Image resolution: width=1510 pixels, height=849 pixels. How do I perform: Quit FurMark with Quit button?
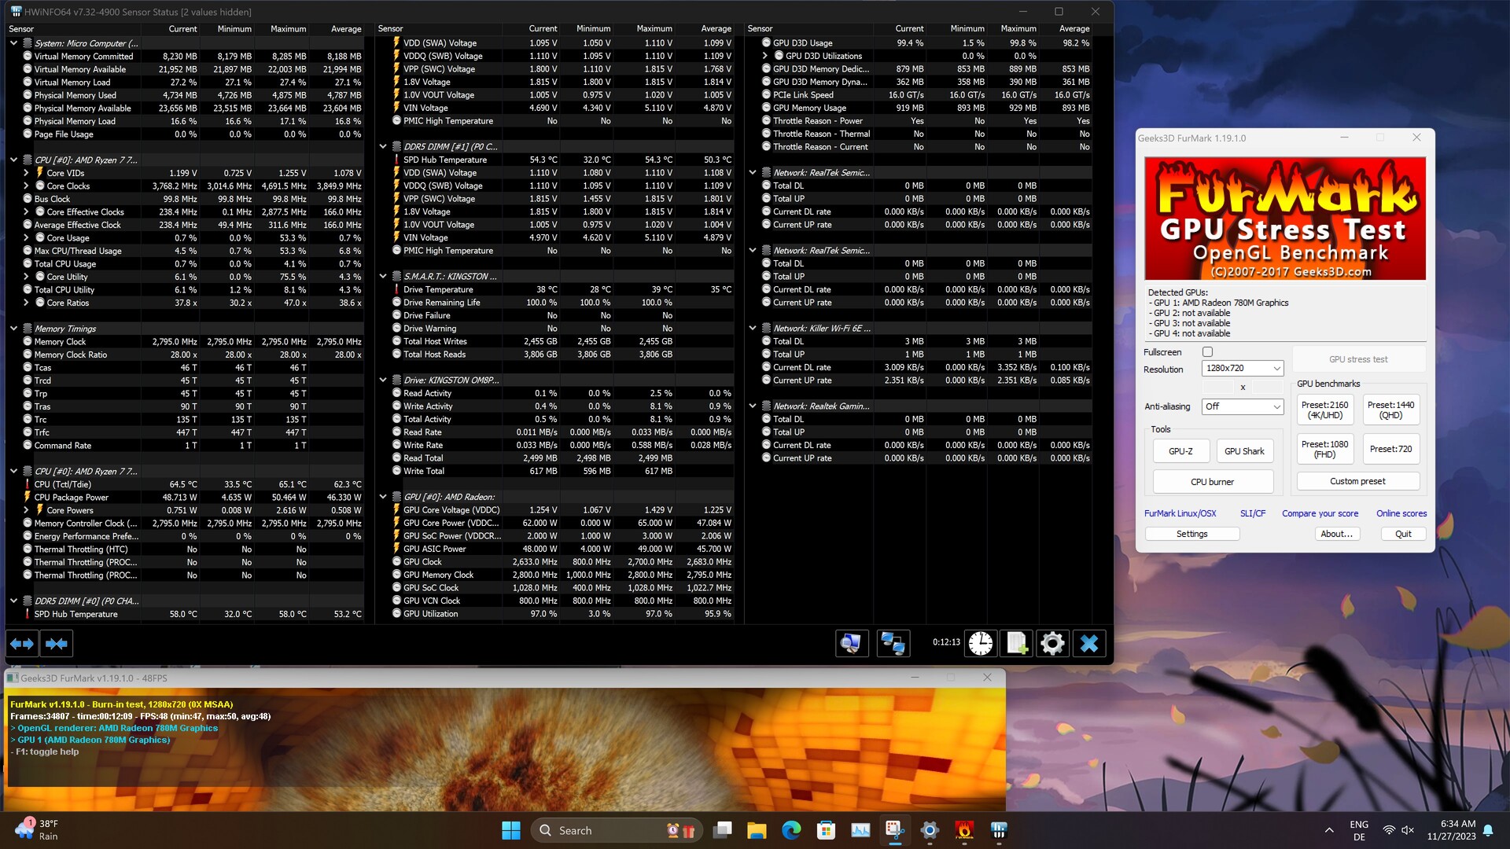1403,534
